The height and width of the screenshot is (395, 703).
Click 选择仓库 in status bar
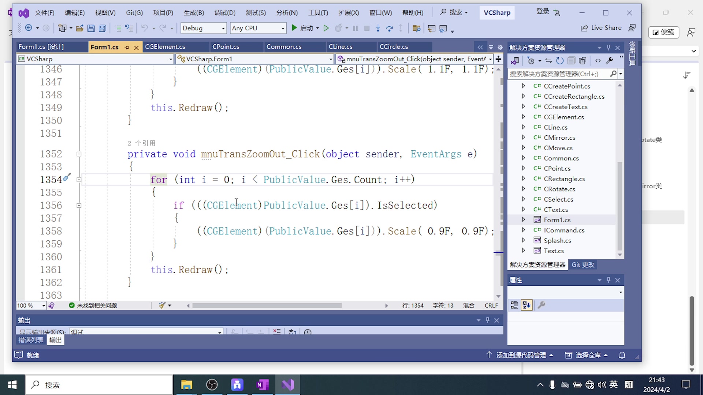click(x=586, y=355)
